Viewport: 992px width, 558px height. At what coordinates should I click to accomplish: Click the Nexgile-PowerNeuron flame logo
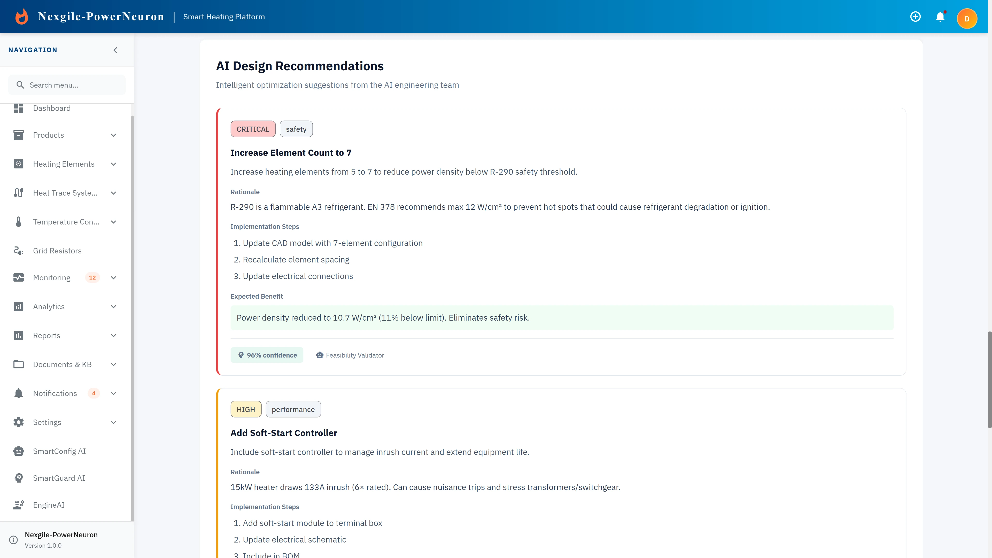click(21, 16)
